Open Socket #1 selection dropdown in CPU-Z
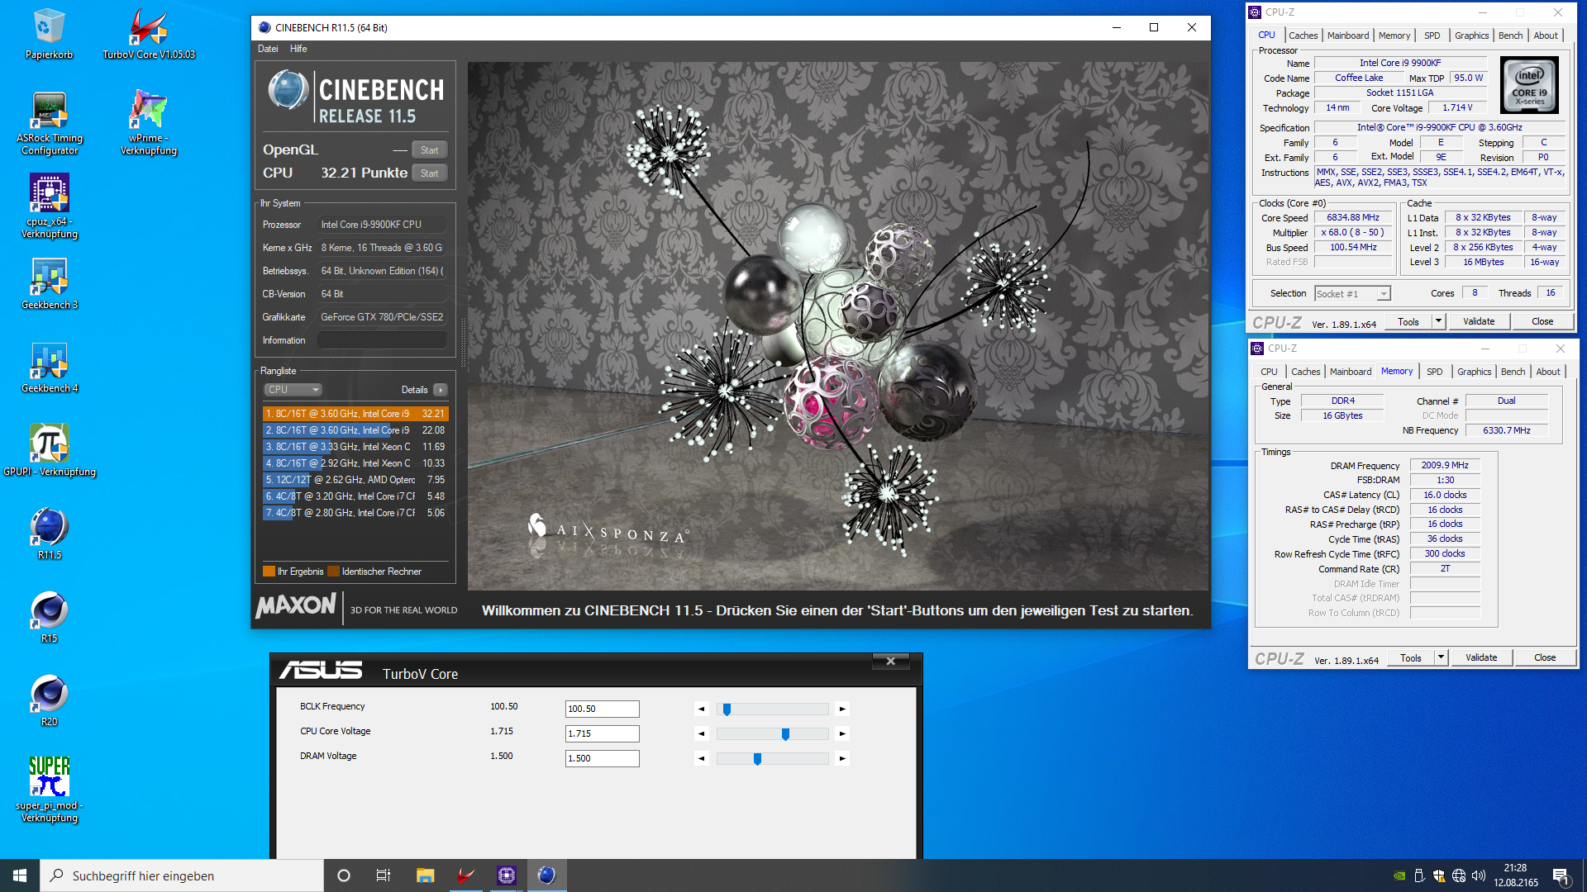Image resolution: width=1587 pixels, height=892 pixels. (x=1353, y=294)
